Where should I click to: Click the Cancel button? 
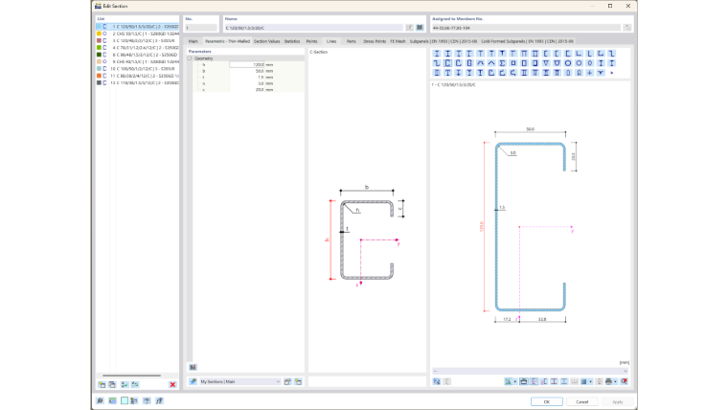(581, 401)
